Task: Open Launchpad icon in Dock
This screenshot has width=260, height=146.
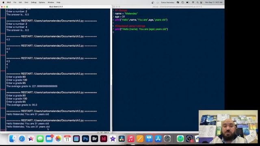Action: click(x=31, y=139)
